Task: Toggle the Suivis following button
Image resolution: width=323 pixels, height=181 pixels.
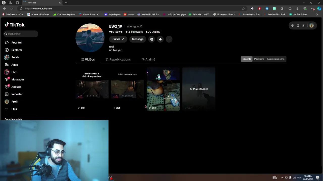Action: click(118, 39)
